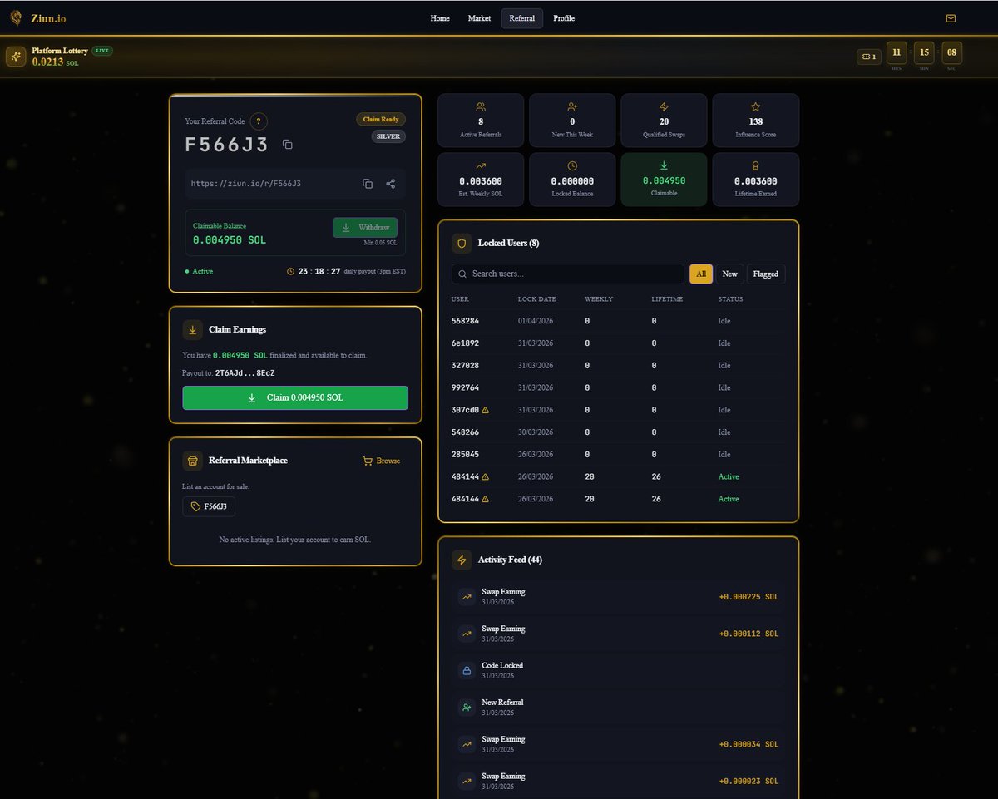Click the Active status indicator in code card

coord(199,272)
